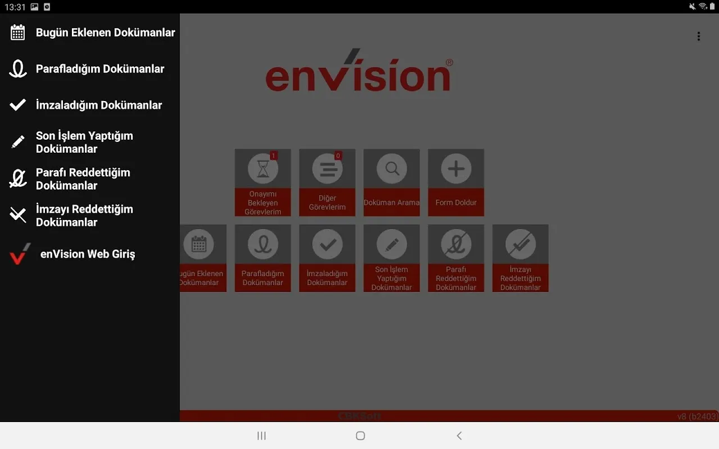Select Parafladığım Dokümanlar in the drawer menu
The width and height of the screenshot is (719, 449).
click(90, 69)
